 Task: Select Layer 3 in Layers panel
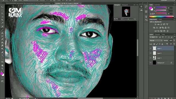pos(162,58)
